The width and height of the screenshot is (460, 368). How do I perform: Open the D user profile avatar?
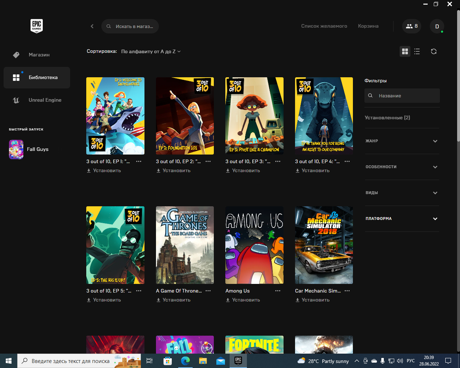pos(437,26)
